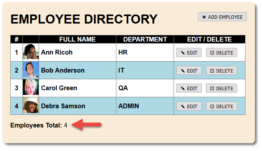Open Ann Ricoh's photo thumbnail

coord(31,52)
